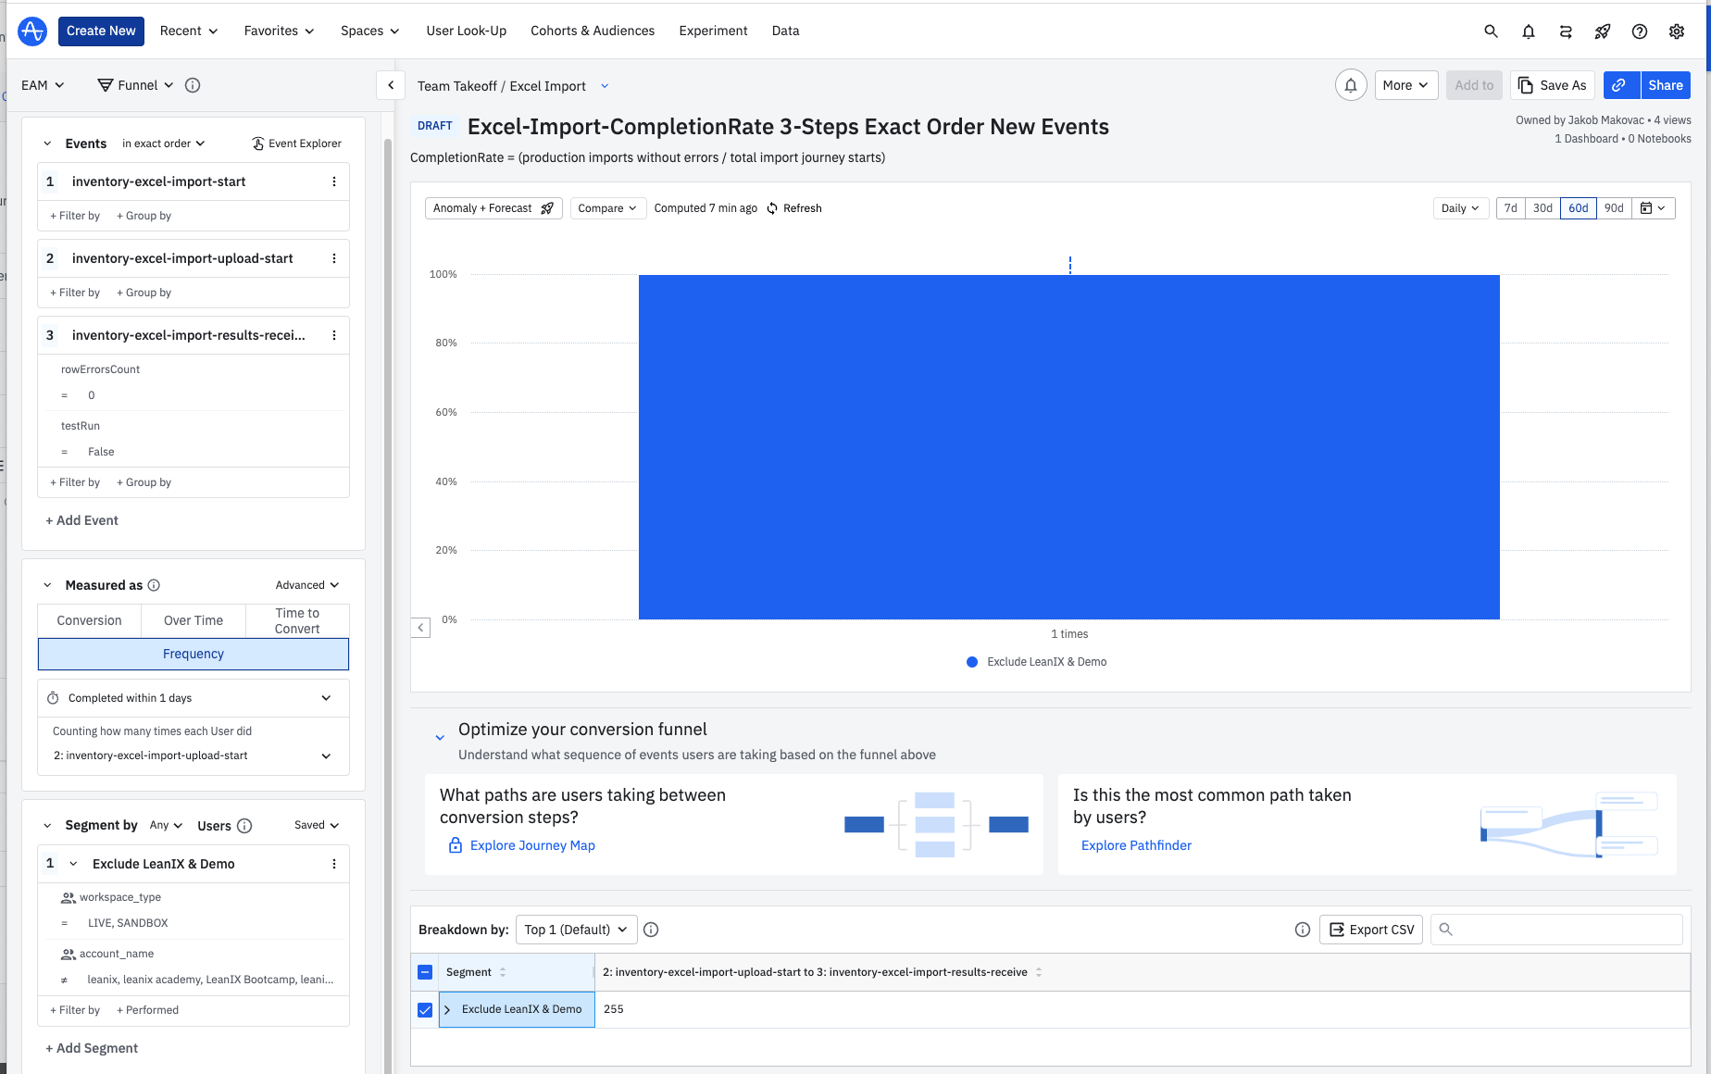This screenshot has width=1711, height=1074.
Task: Click the blue 1 times funnel bar
Action: pos(1069,447)
